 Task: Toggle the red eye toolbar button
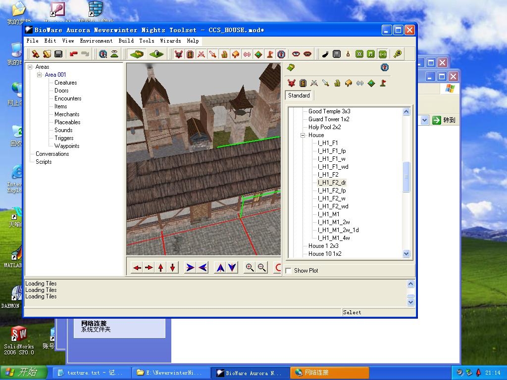click(x=296, y=54)
